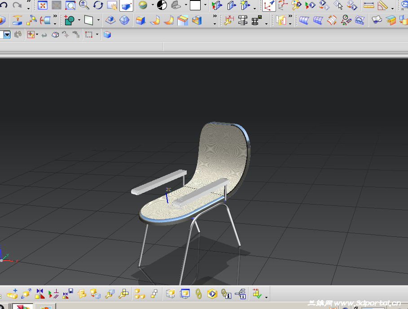
Task: Click the Assembly constraints wrench icon
Action: point(123,294)
